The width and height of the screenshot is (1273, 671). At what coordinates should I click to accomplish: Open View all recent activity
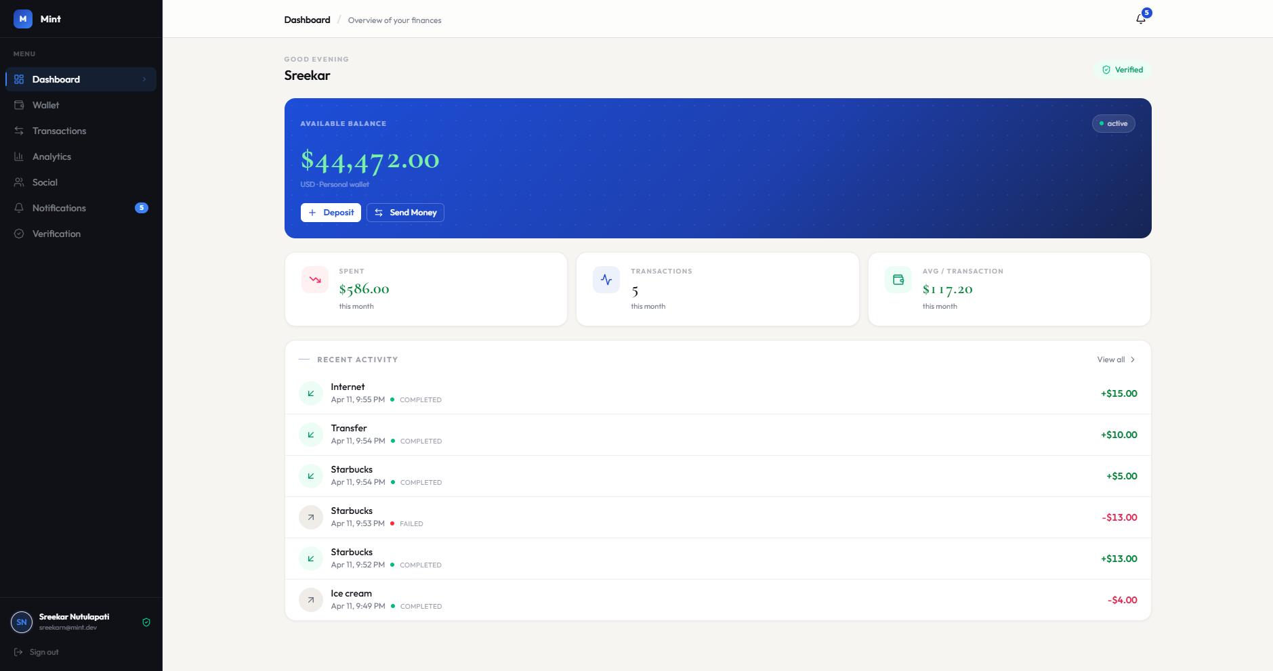tap(1116, 360)
